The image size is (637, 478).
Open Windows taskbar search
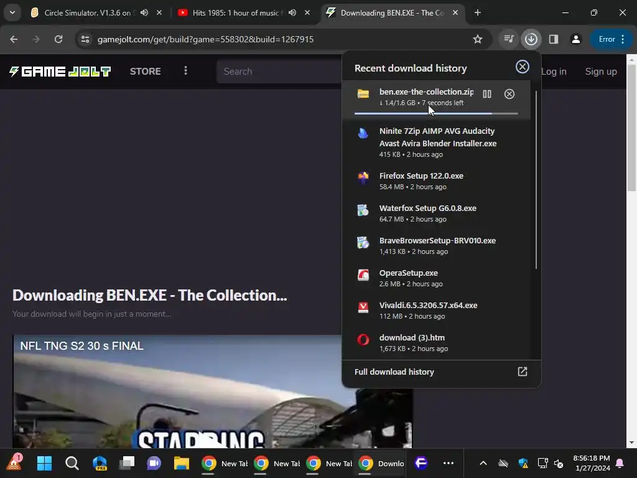[x=72, y=463]
